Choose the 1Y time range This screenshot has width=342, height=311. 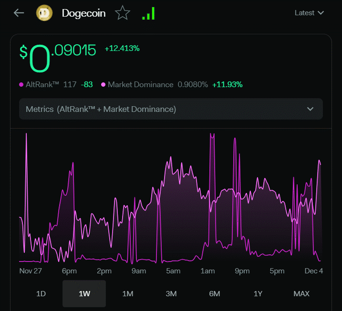[258, 293]
